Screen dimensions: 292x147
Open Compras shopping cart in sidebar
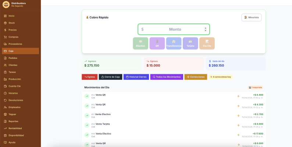point(13,37)
